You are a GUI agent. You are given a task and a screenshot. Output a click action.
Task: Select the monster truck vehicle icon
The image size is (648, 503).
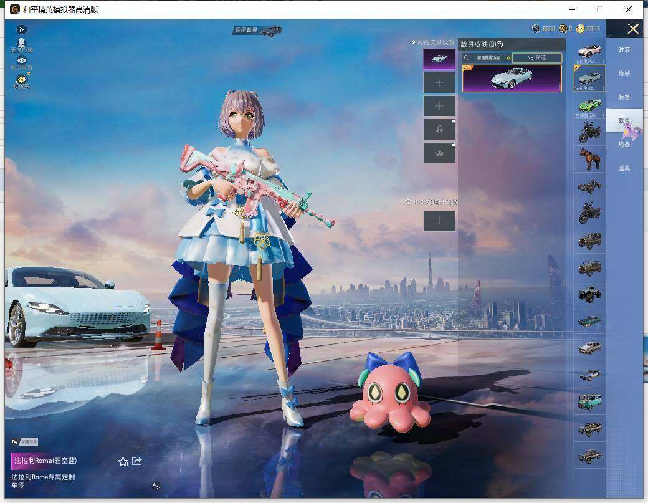click(x=589, y=294)
